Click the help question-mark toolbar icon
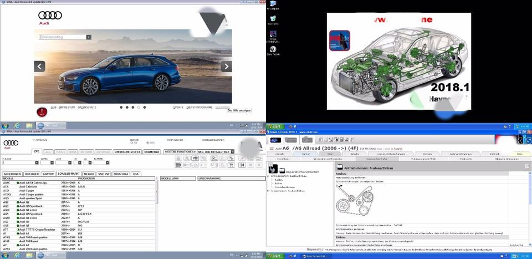The width and height of the screenshot is (532, 259). (352, 140)
